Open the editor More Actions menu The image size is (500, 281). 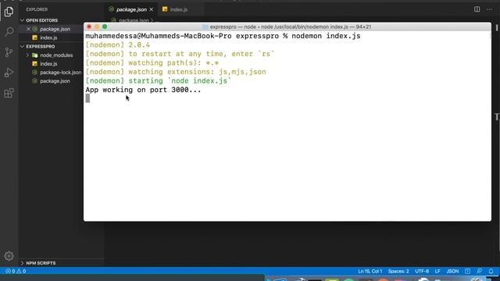pyautogui.click(x=489, y=9)
